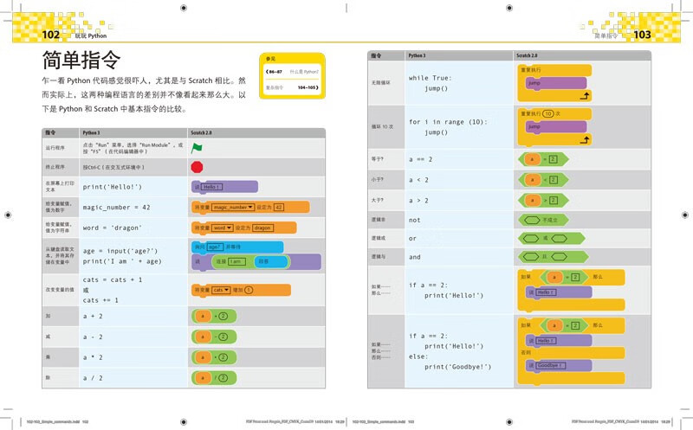The image size is (693, 430).
Task: Click the 42 value field in set block
Action: (278, 207)
